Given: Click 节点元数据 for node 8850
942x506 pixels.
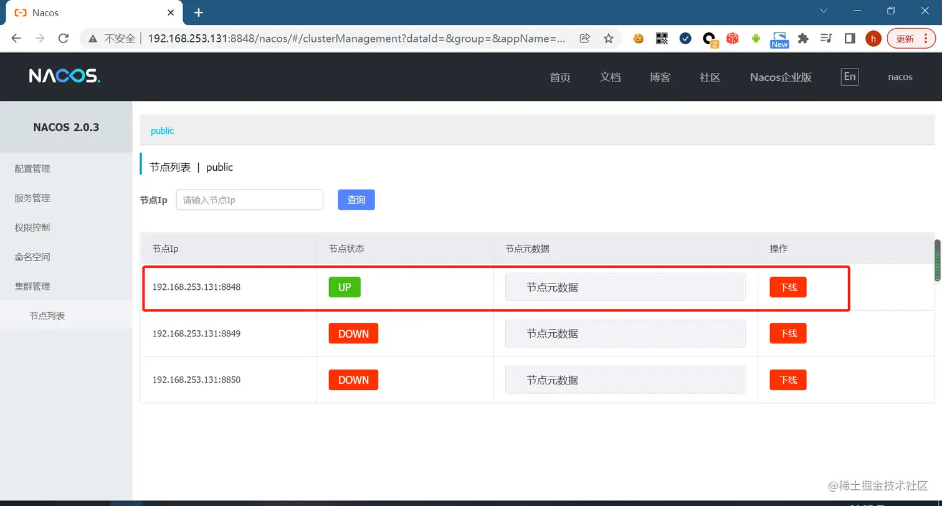Looking at the screenshot, I should tap(626, 379).
